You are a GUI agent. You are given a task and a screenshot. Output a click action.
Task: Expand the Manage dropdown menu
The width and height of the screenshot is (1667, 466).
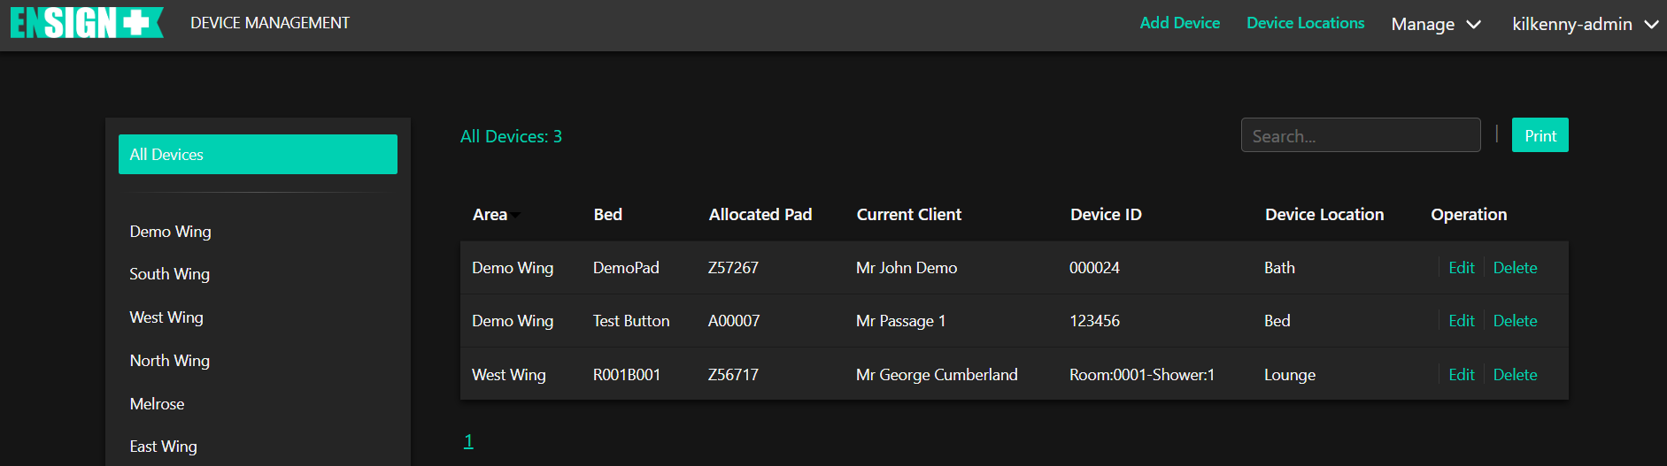[1435, 24]
